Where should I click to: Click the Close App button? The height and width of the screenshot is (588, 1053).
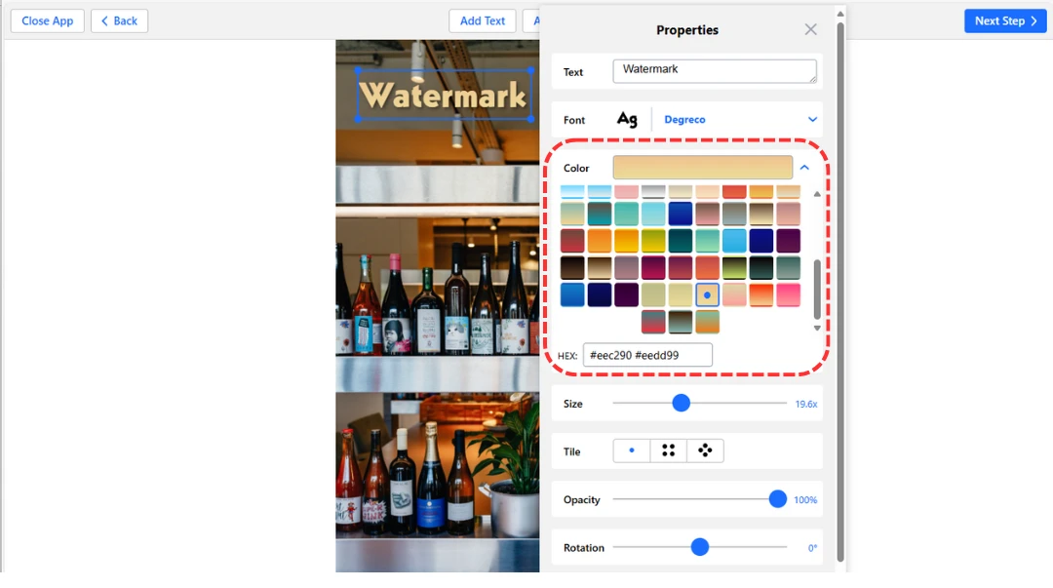coord(48,21)
